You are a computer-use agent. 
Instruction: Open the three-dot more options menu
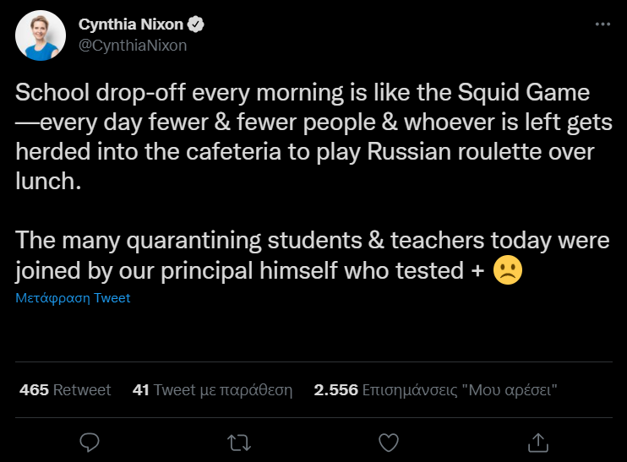(602, 24)
